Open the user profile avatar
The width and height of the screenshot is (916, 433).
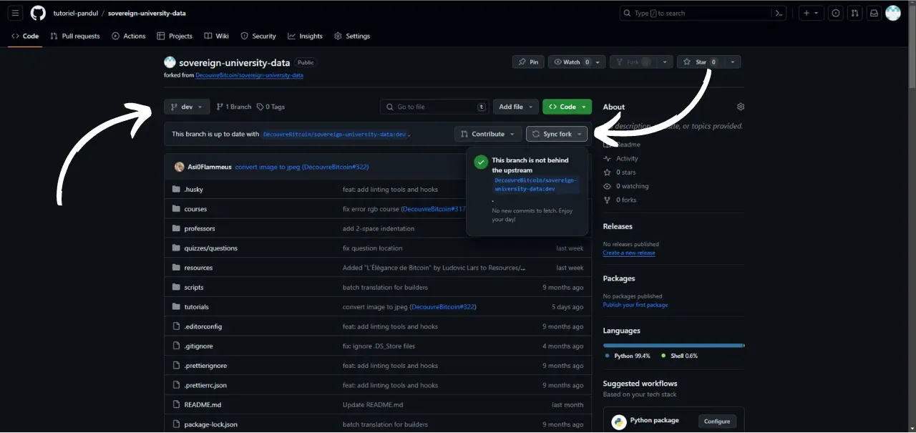point(892,13)
